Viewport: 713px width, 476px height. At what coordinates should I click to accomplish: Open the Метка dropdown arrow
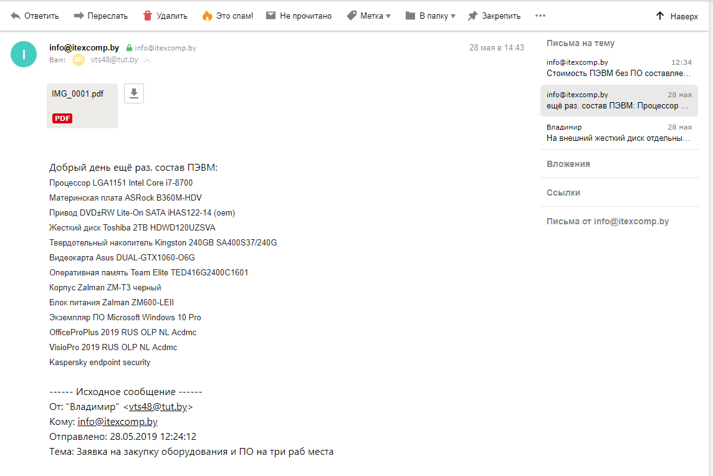tap(388, 16)
